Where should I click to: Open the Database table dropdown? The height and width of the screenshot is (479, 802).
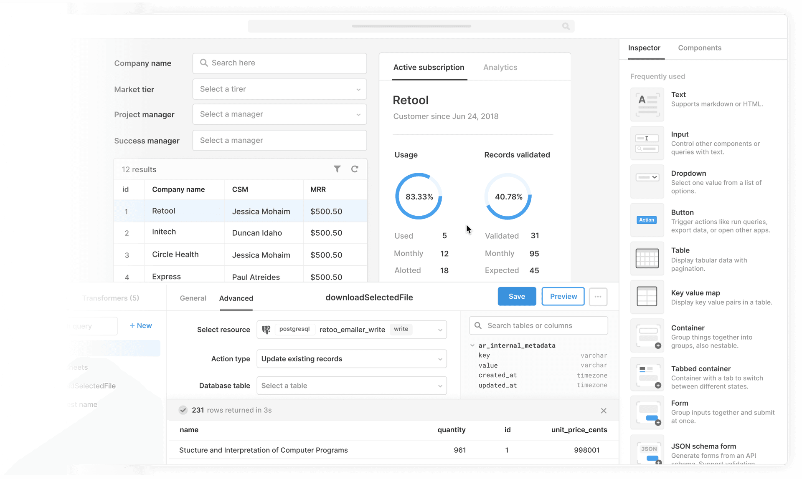coord(352,386)
